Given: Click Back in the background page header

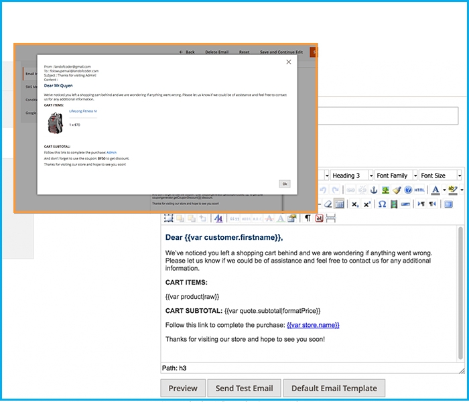Looking at the screenshot, I should click(187, 52).
